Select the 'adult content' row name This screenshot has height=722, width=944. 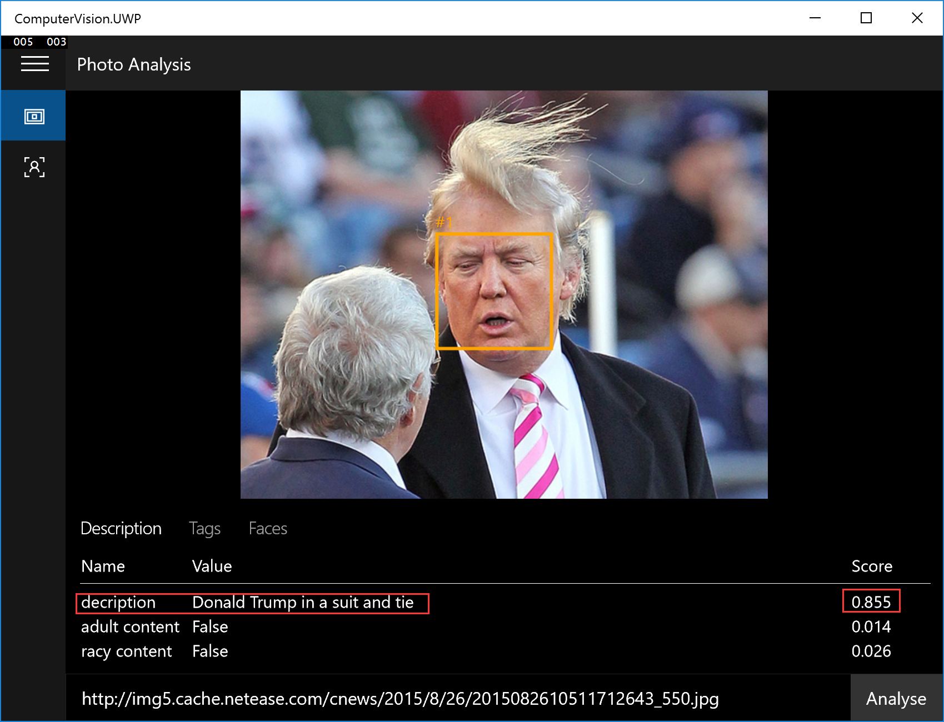click(x=130, y=626)
